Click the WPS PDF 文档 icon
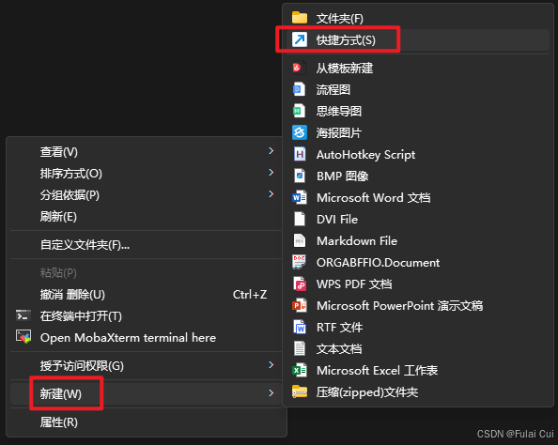558x445 pixels. (x=300, y=284)
